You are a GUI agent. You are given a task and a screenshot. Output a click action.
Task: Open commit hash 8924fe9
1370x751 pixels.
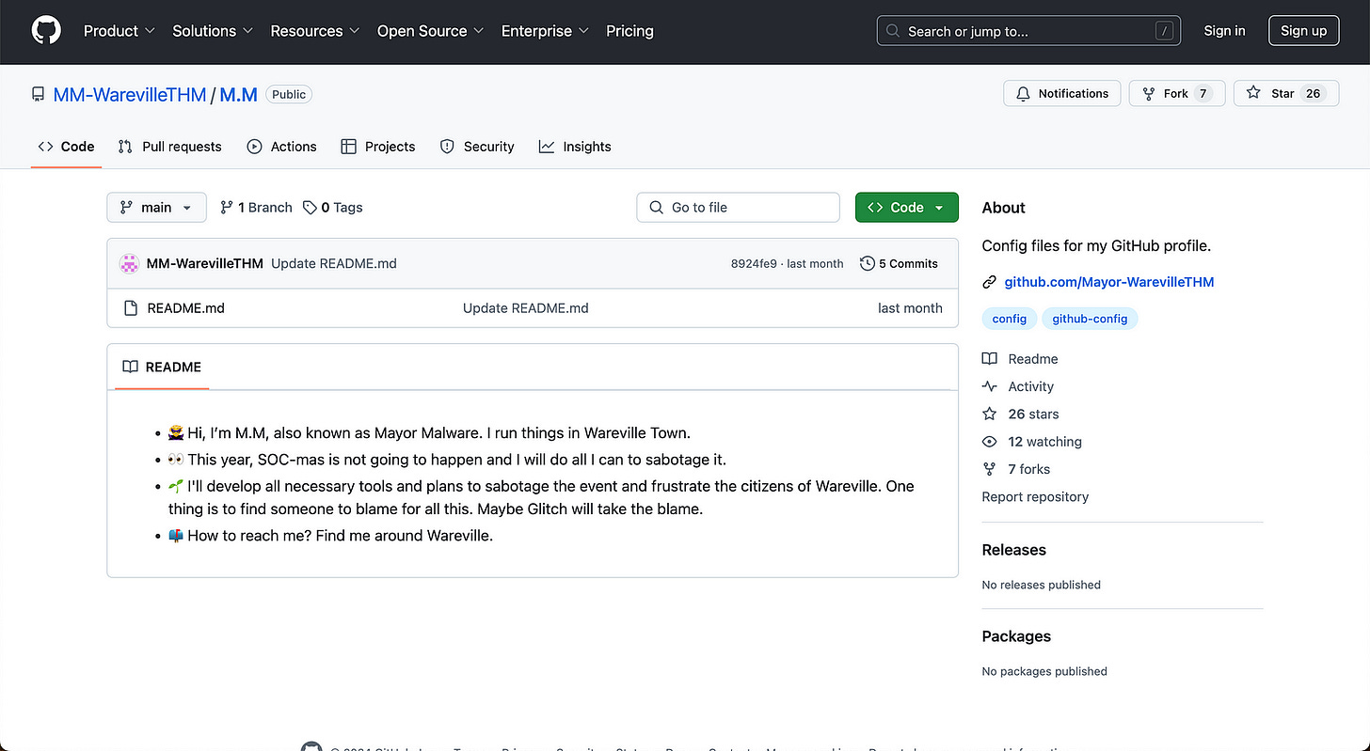tap(754, 264)
